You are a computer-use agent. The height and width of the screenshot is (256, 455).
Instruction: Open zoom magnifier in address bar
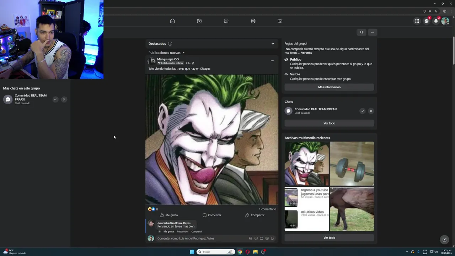[x=430, y=11]
